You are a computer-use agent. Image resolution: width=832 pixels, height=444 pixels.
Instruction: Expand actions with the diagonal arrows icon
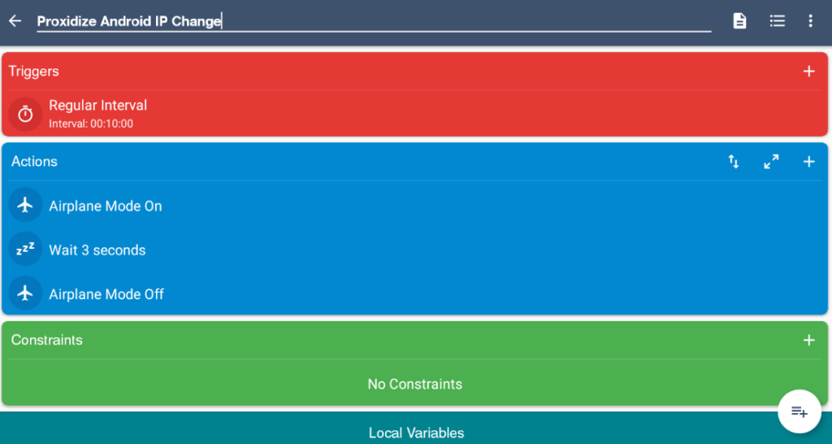(x=771, y=162)
